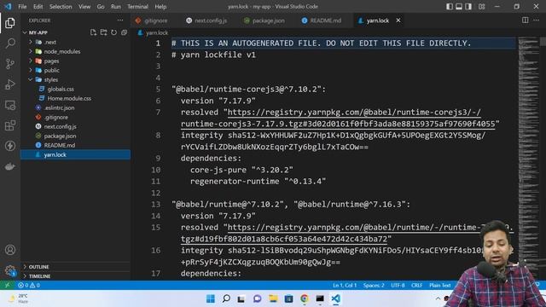Switch to the next.config.js tab

(206, 20)
